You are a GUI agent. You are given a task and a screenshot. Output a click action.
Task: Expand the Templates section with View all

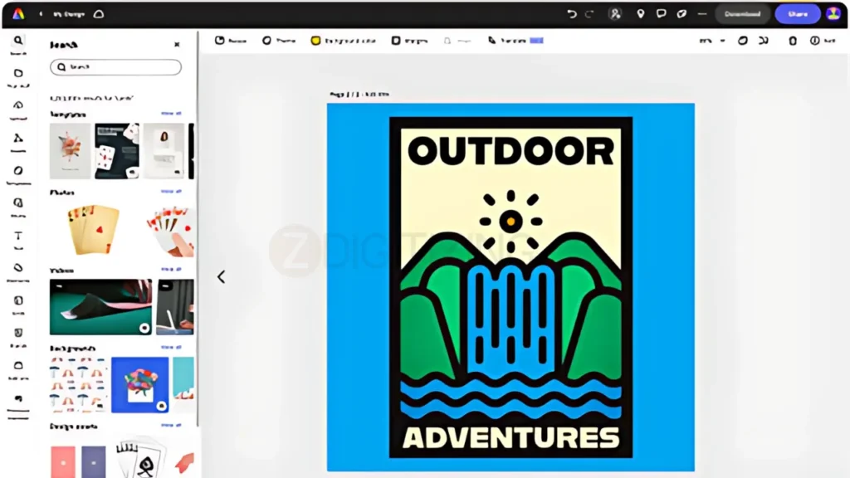[170, 114]
